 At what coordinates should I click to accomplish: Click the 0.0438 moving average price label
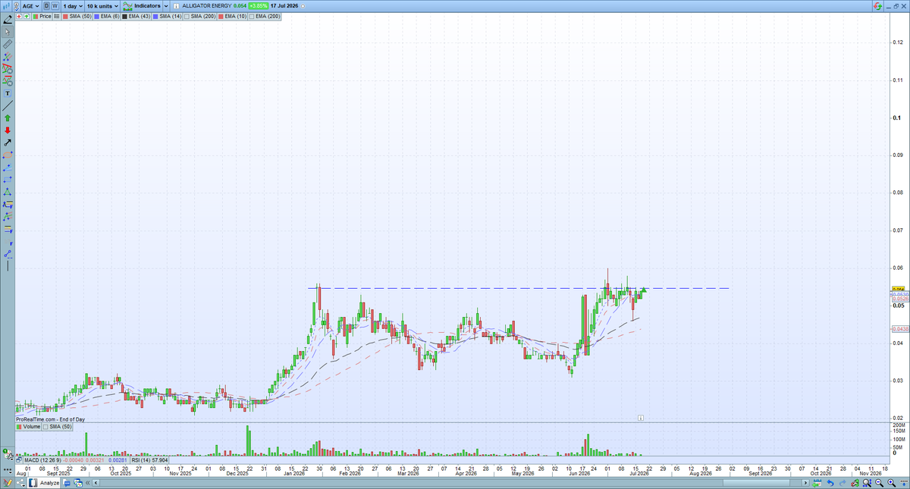pos(899,329)
